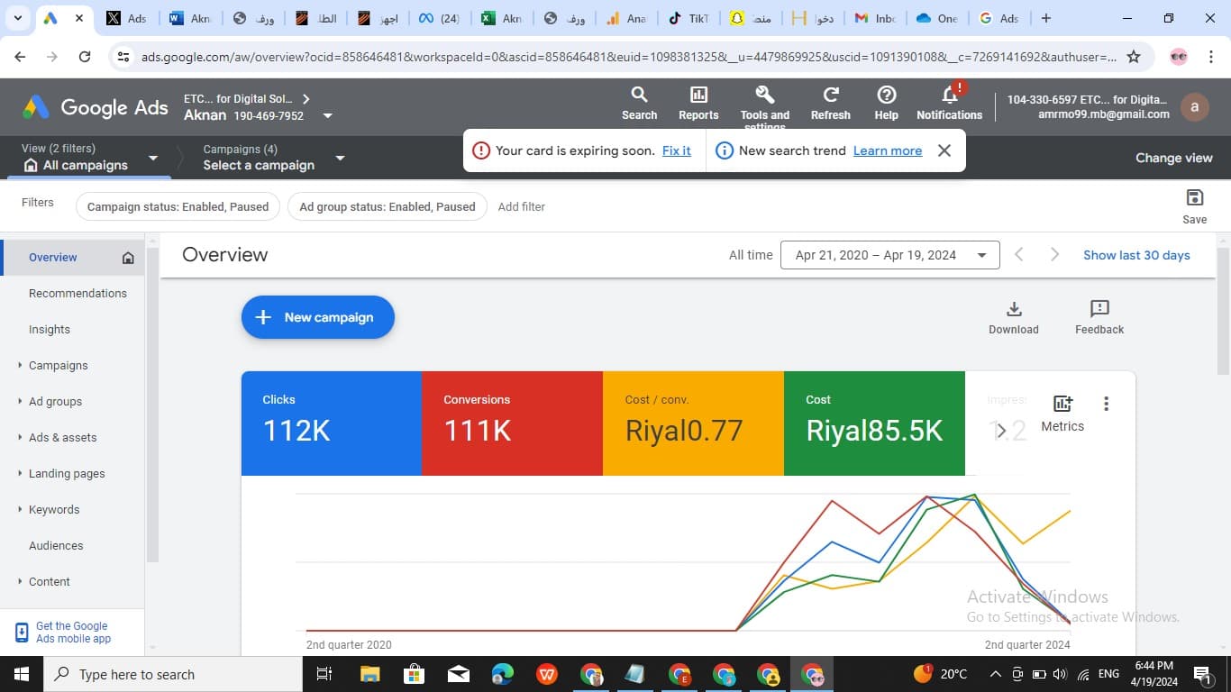Viewport: 1231px width, 692px height.
Task: Click the Fix it link
Action: (676, 150)
